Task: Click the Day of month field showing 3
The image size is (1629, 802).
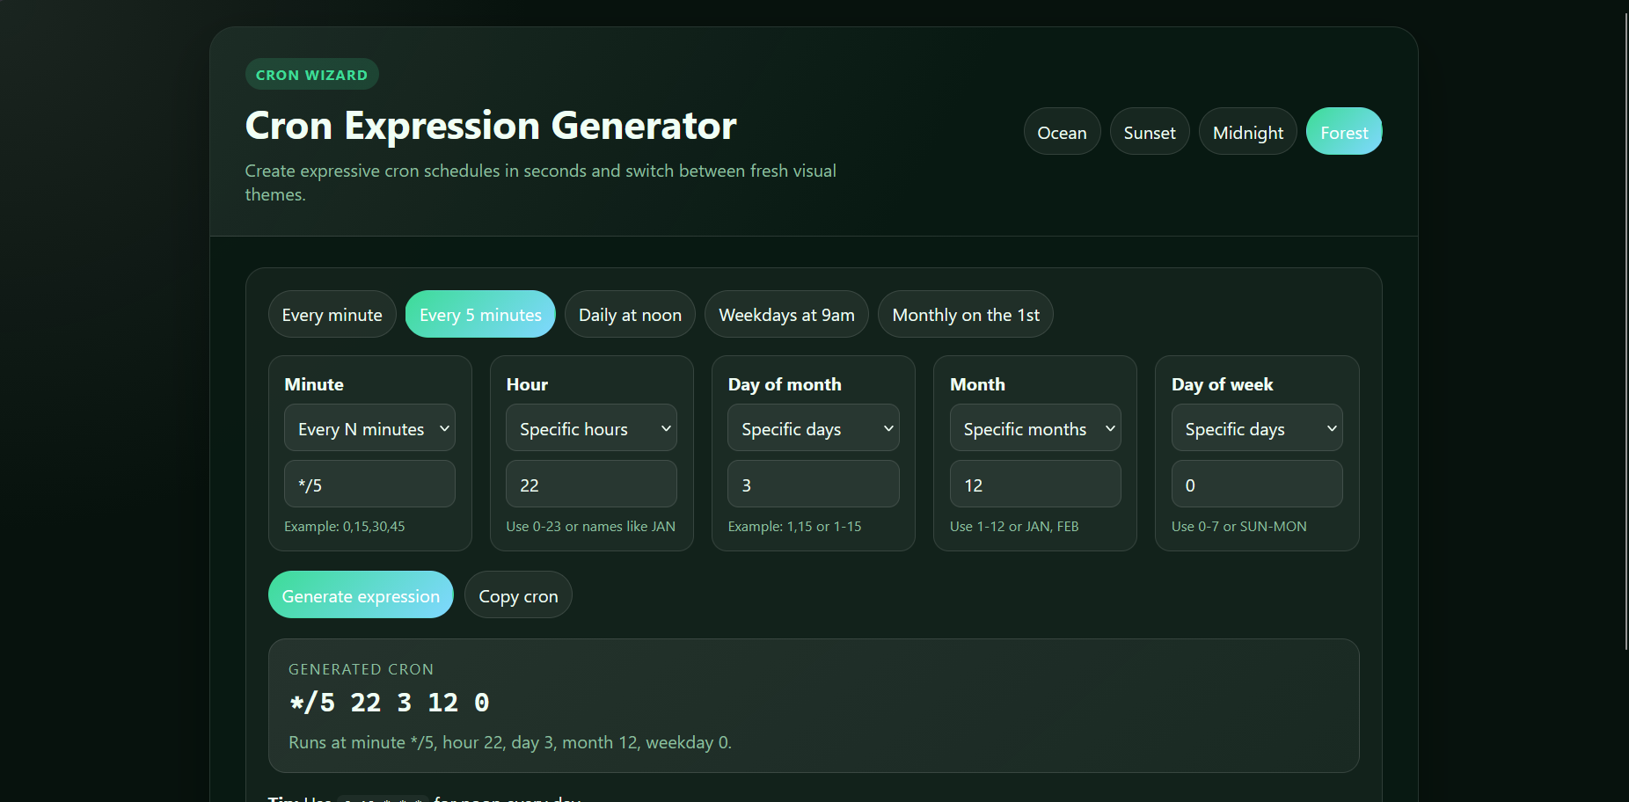Action: [x=813, y=485]
